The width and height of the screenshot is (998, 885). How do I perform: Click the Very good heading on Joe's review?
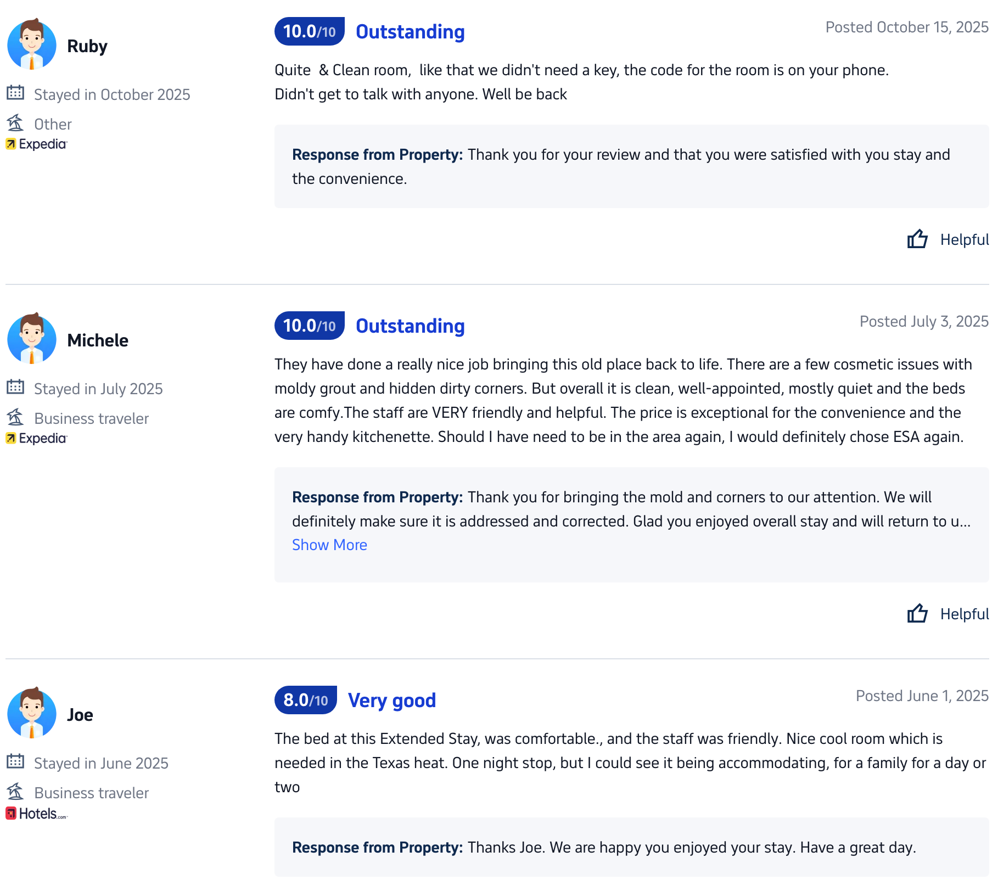point(392,700)
